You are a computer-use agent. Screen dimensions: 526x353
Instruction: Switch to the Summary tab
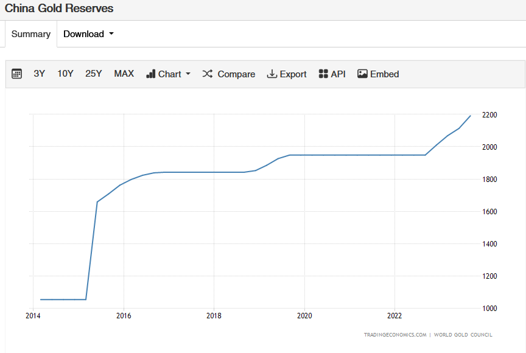[x=31, y=34]
